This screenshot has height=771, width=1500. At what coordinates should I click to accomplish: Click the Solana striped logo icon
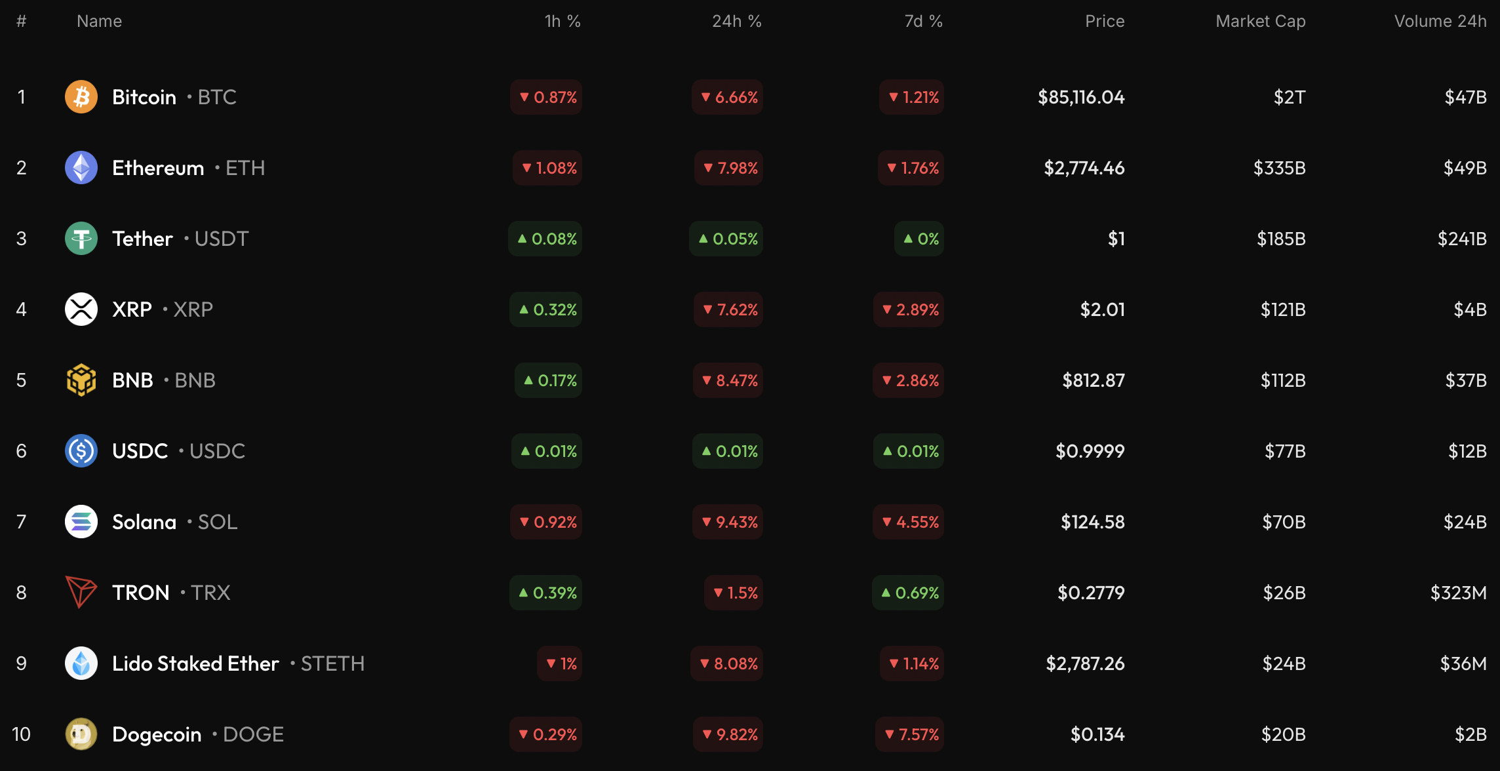(x=81, y=522)
